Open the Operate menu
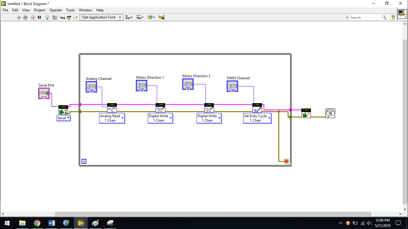Viewport: 408px width, 229px height. pyautogui.click(x=56, y=10)
